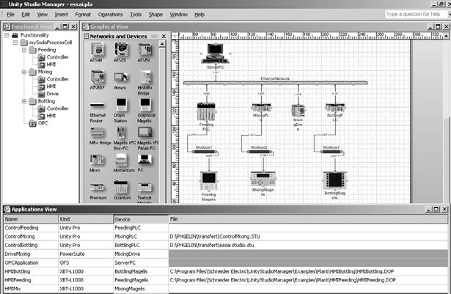This screenshot has width=451, height=294.
Task: Select the ATV58F device icon in palette
Action: (x=98, y=77)
